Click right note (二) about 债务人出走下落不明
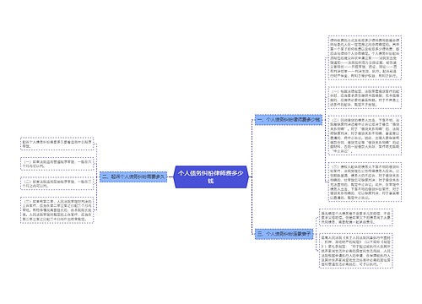The height and width of the screenshot is (304, 422). coord(365,135)
